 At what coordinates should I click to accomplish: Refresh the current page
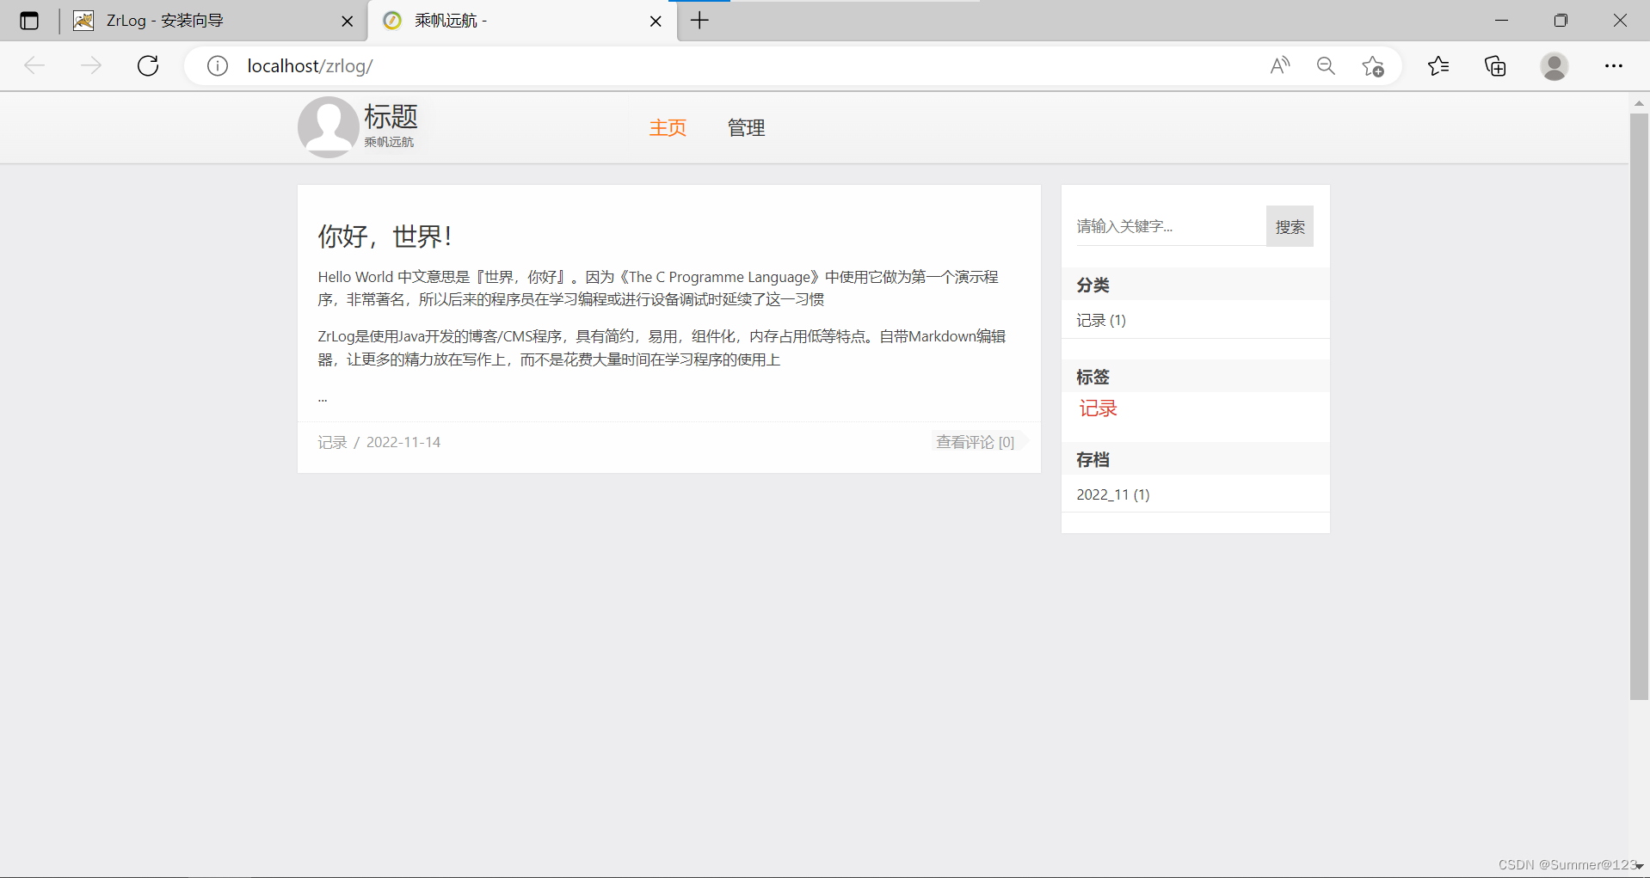[x=148, y=65]
